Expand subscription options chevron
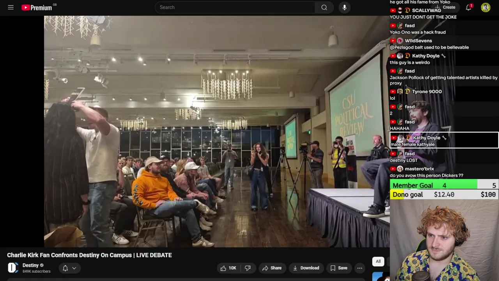Viewport: 499px width, 281px height. [x=74, y=268]
